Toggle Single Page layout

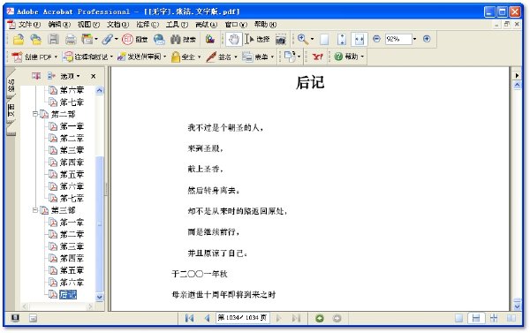point(458,318)
